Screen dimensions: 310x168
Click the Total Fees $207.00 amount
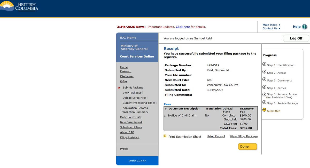[246, 128]
